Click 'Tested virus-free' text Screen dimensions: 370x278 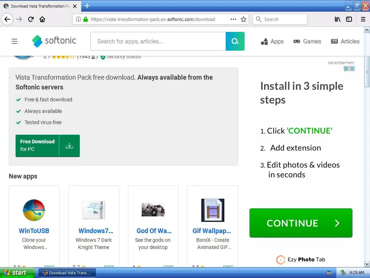point(43,122)
